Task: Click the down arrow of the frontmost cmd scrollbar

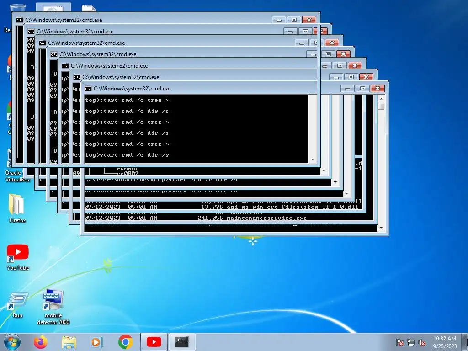Action: click(313, 160)
